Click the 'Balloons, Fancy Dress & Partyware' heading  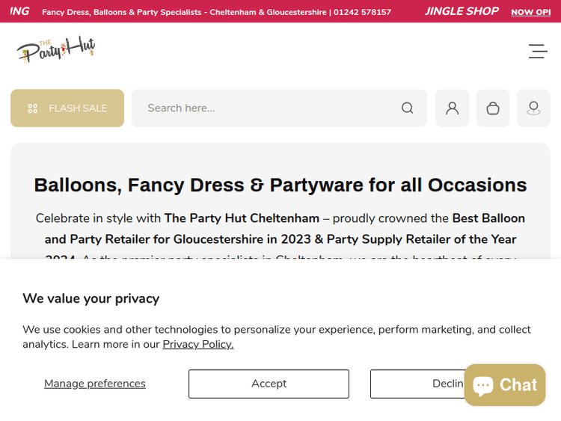click(x=280, y=185)
